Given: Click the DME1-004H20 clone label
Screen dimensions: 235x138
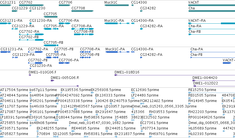Looking at the screenshot, I should [x=205, y=78].
